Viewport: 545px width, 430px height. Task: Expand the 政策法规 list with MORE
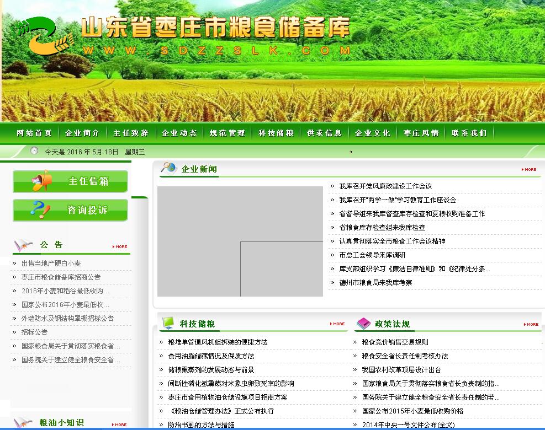click(531, 324)
